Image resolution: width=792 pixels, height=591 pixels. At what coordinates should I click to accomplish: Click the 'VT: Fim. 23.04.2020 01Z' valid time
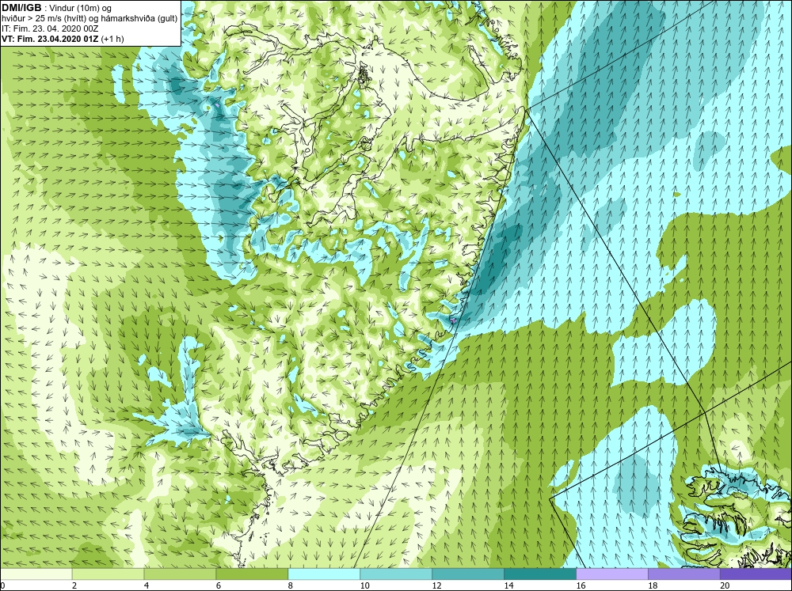[x=51, y=39]
